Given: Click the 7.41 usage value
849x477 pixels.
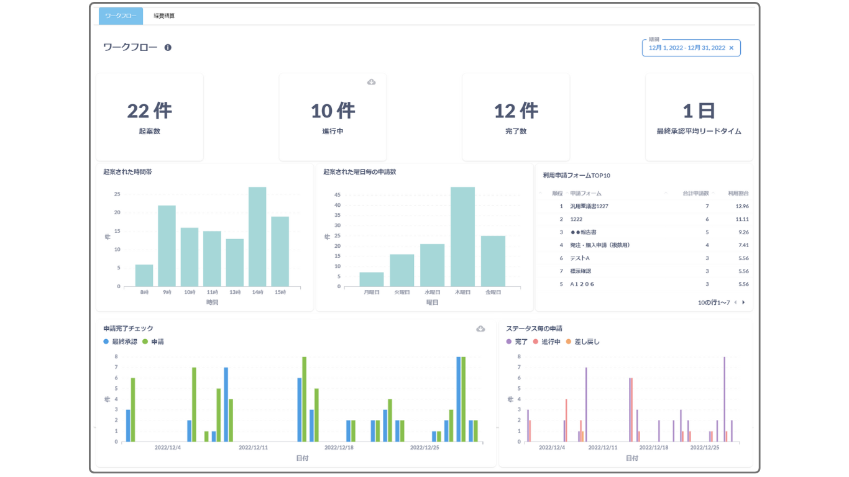Looking at the screenshot, I should [x=743, y=245].
